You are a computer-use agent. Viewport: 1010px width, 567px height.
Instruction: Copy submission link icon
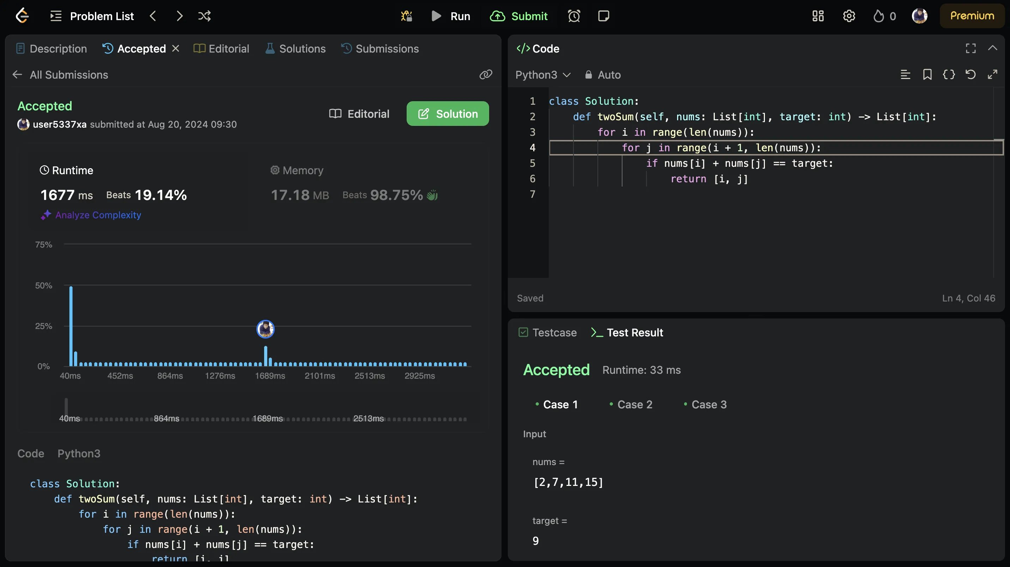pyautogui.click(x=486, y=74)
